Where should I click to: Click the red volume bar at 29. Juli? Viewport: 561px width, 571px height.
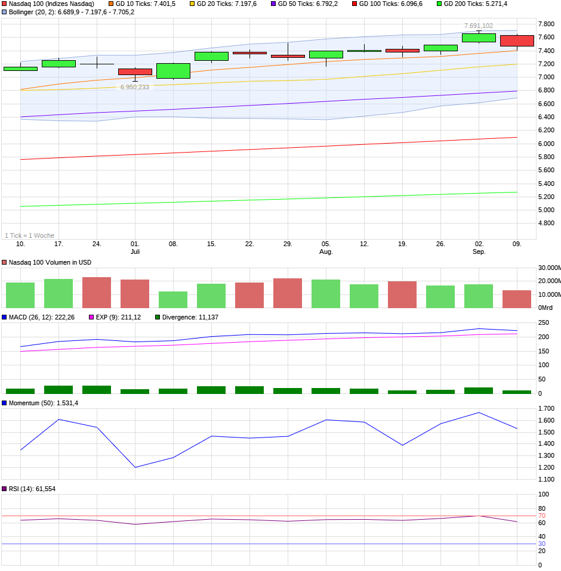coord(288,293)
